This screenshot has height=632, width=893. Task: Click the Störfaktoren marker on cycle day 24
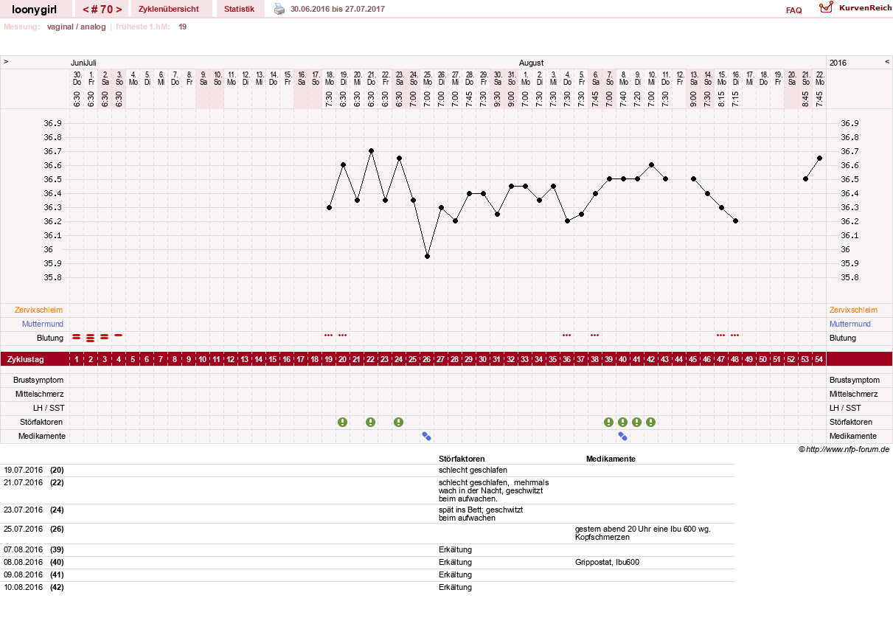coord(399,422)
